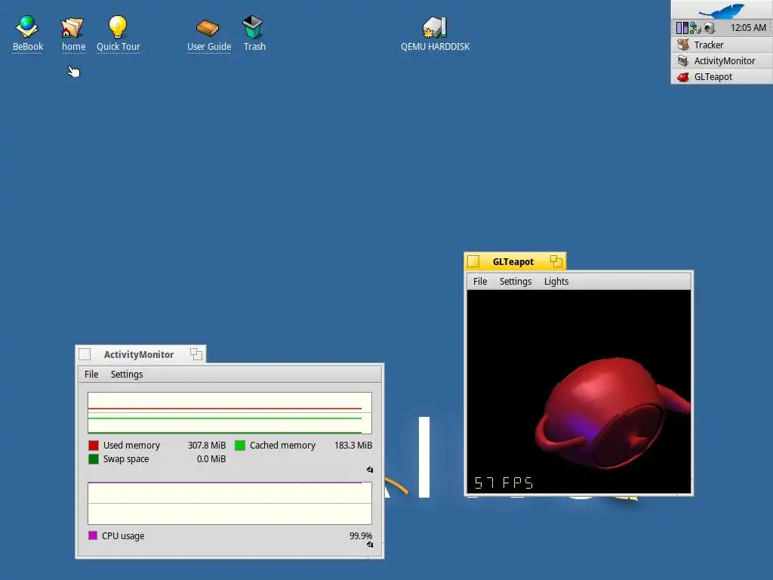Click the 12:05 AM clock in Deskbar
The height and width of the screenshot is (580, 773).
pos(748,28)
